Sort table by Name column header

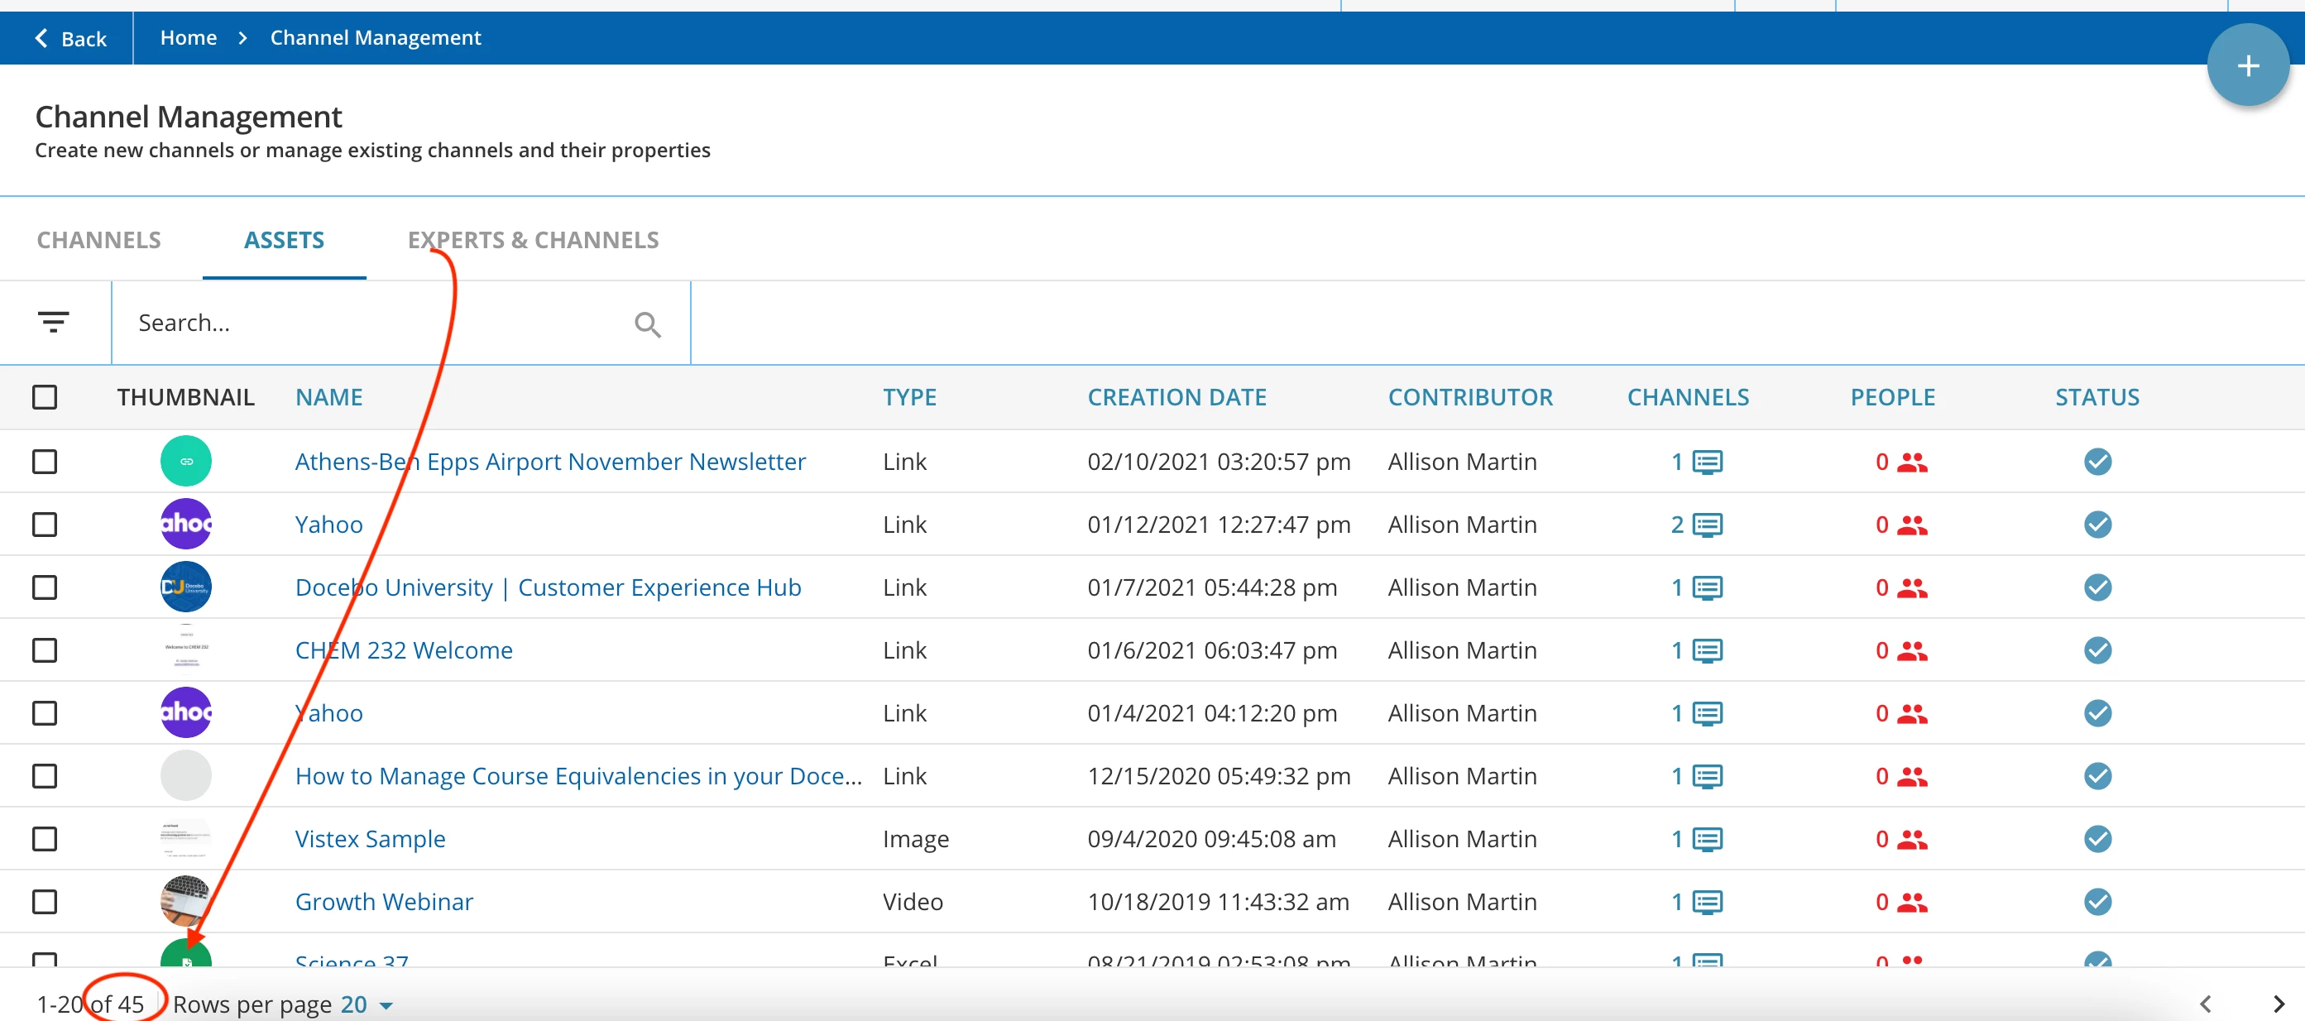point(328,397)
